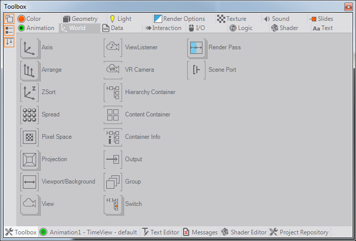Click the Viewport/Background label
Viewport: 356px width, 241px height.
click(x=68, y=182)
